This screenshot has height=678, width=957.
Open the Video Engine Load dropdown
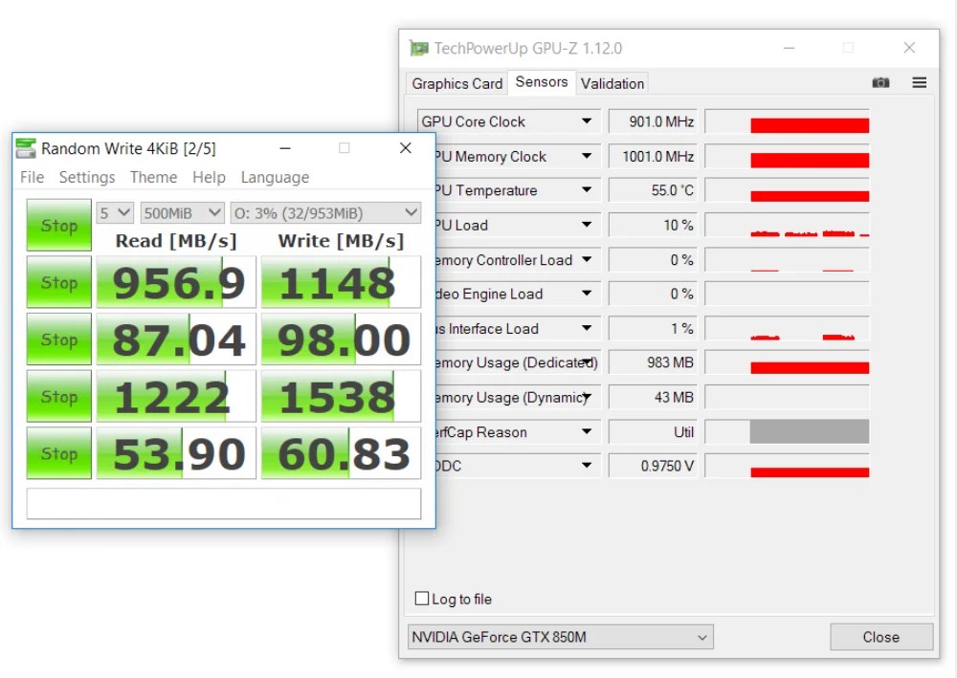coord(586,294)
